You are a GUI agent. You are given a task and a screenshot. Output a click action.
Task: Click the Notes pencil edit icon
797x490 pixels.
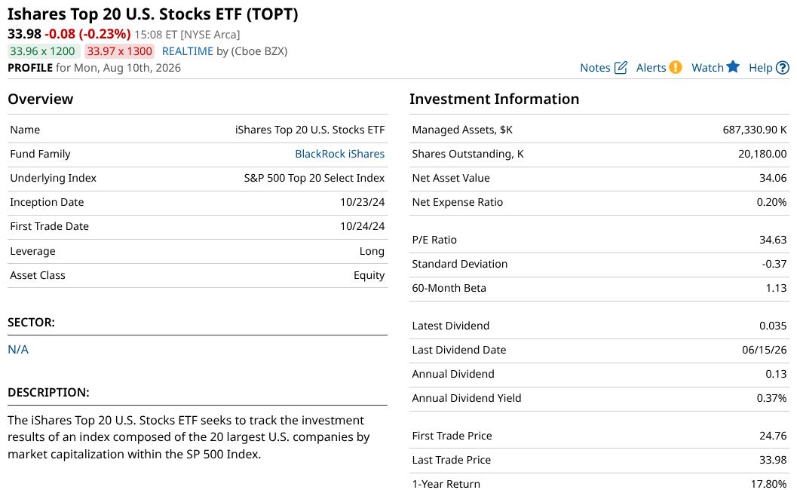621,68
